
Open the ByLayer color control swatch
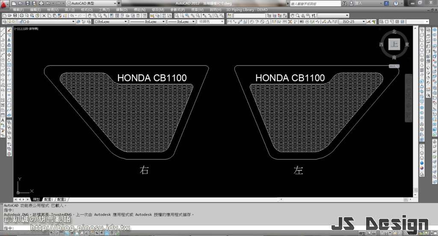click(111, 21)
